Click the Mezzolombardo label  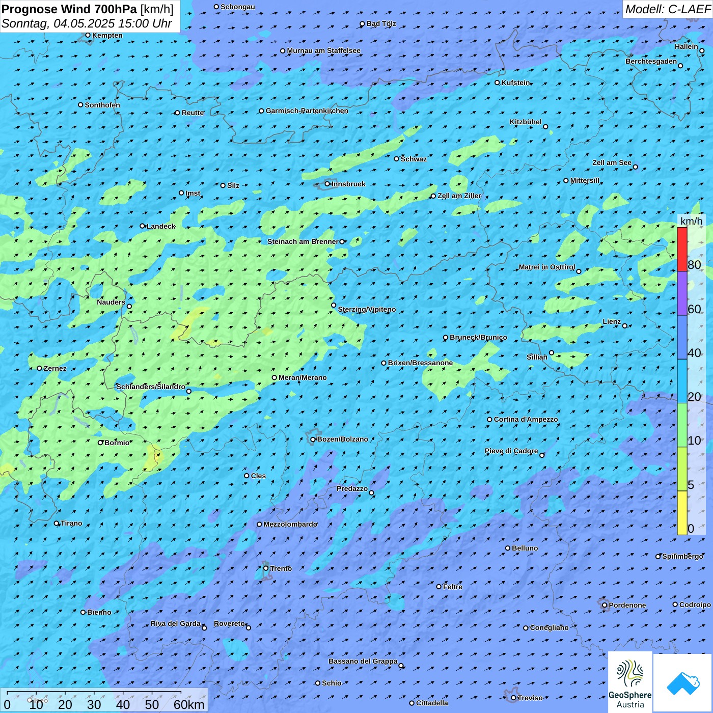(290, 524)
